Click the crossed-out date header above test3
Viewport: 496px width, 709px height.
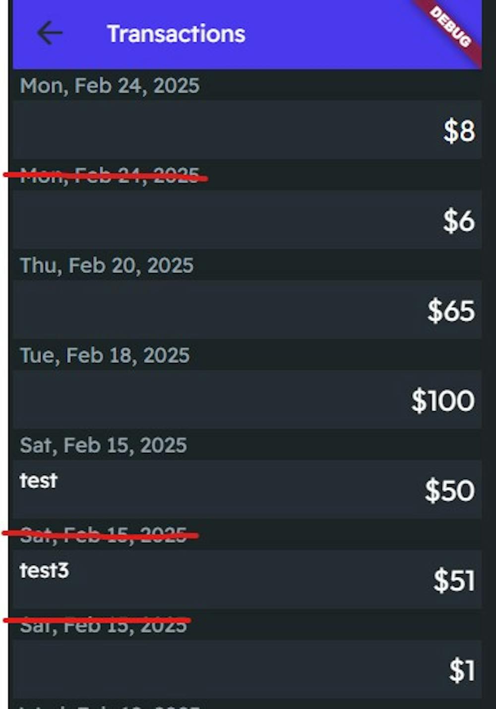pos(103,535)
